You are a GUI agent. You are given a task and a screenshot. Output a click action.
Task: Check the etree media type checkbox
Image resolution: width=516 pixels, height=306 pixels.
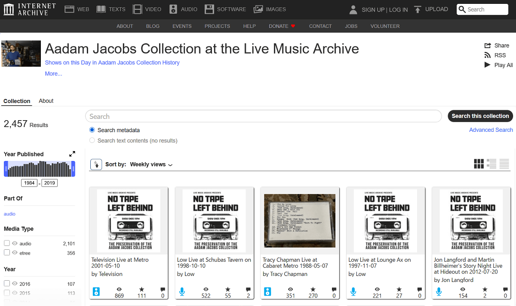7,253
